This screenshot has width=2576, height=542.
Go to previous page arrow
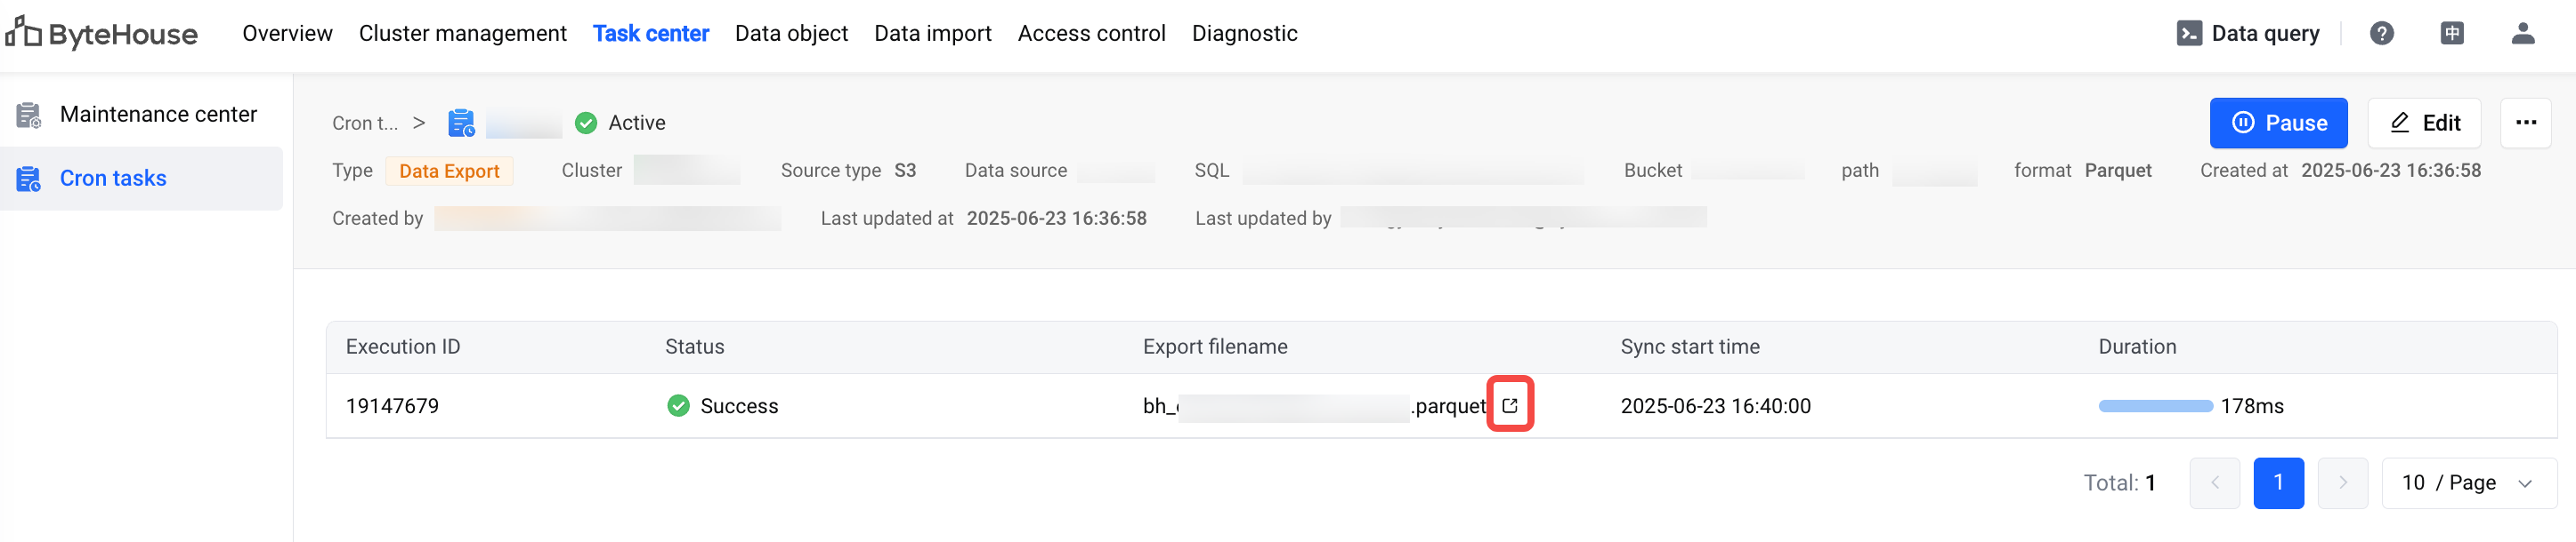[2214, 483]
